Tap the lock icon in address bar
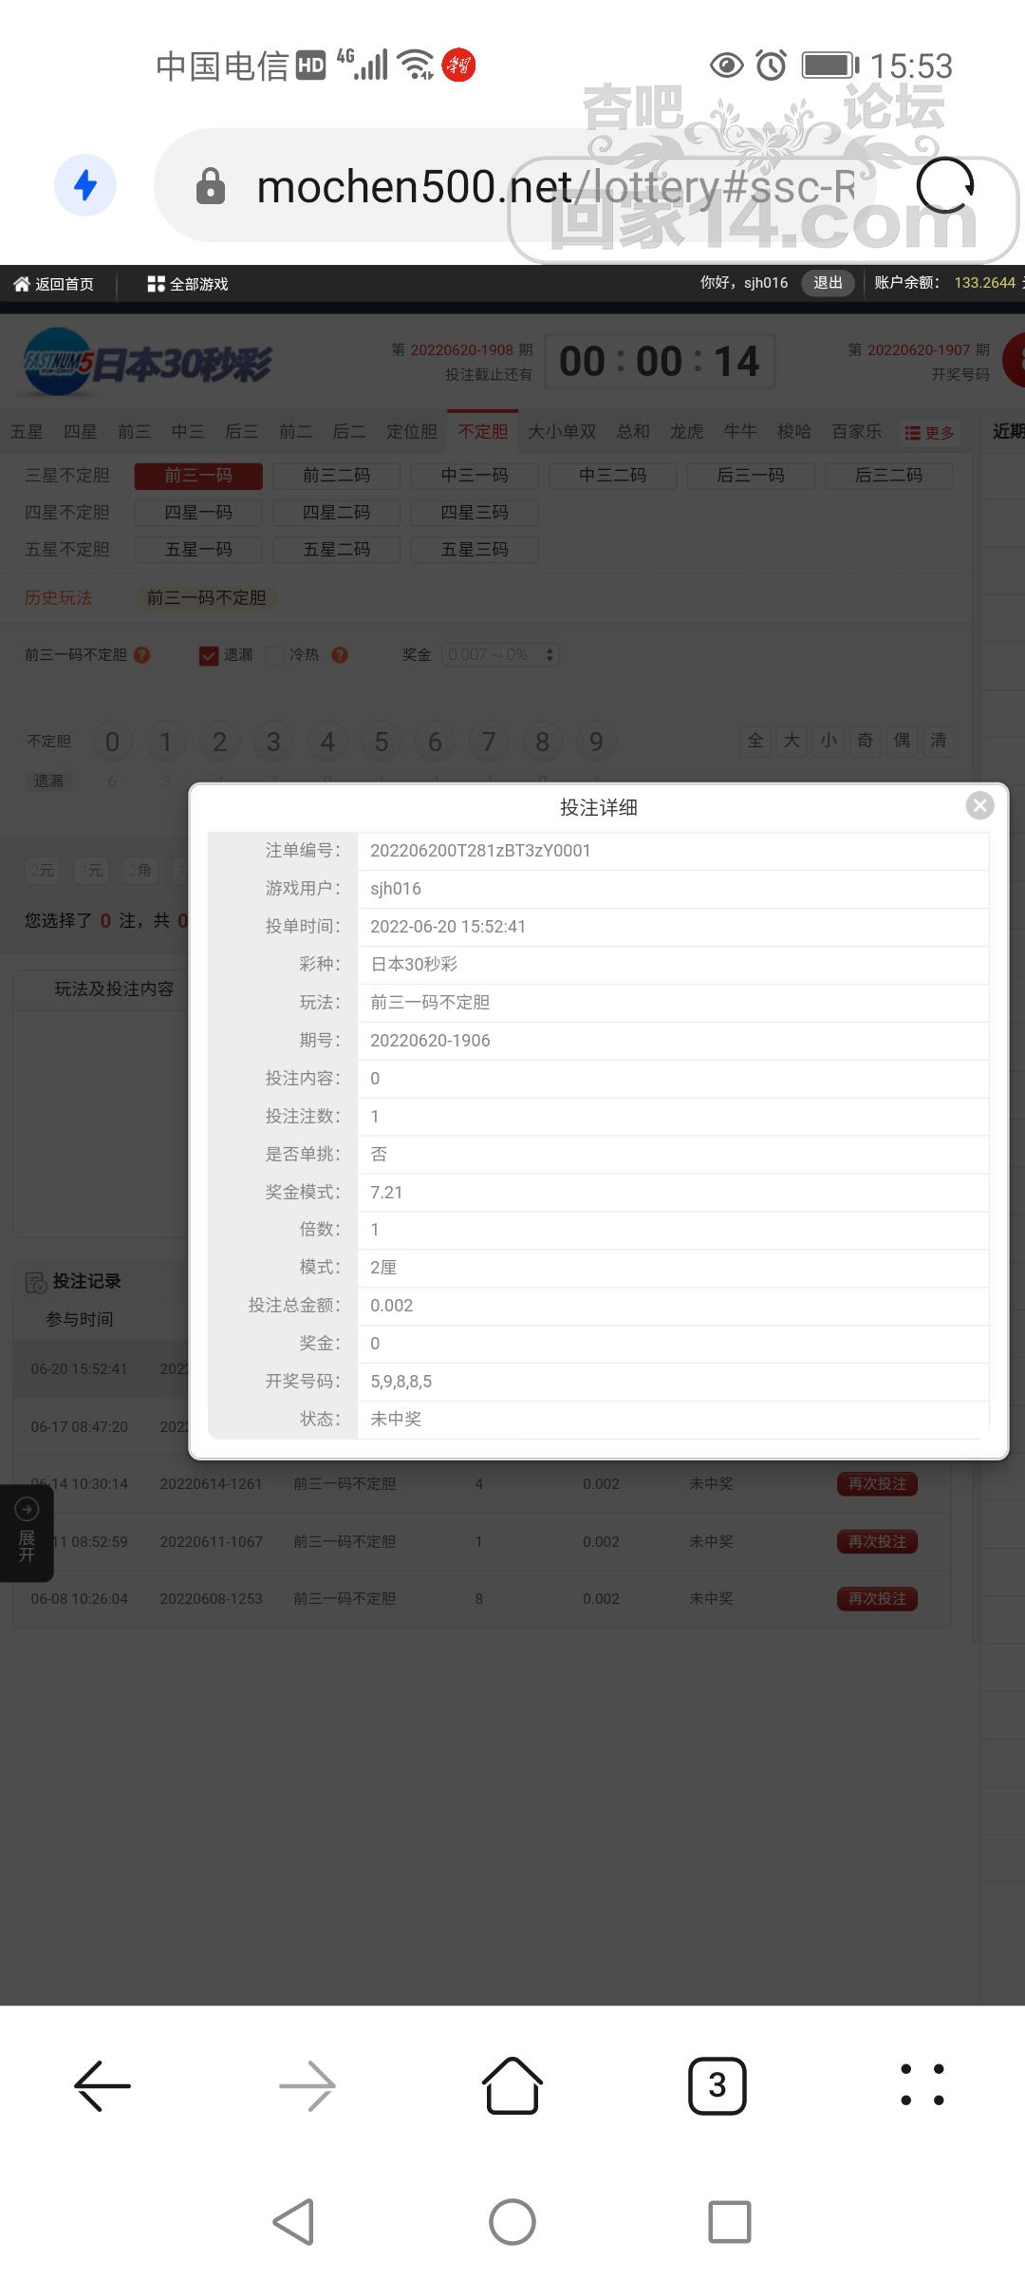The height and width of the screenshot is (2279, 1025). (211, 186)
